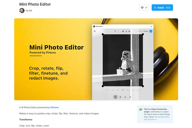Switch to the Filter tab icon

(x=120, y=97)
